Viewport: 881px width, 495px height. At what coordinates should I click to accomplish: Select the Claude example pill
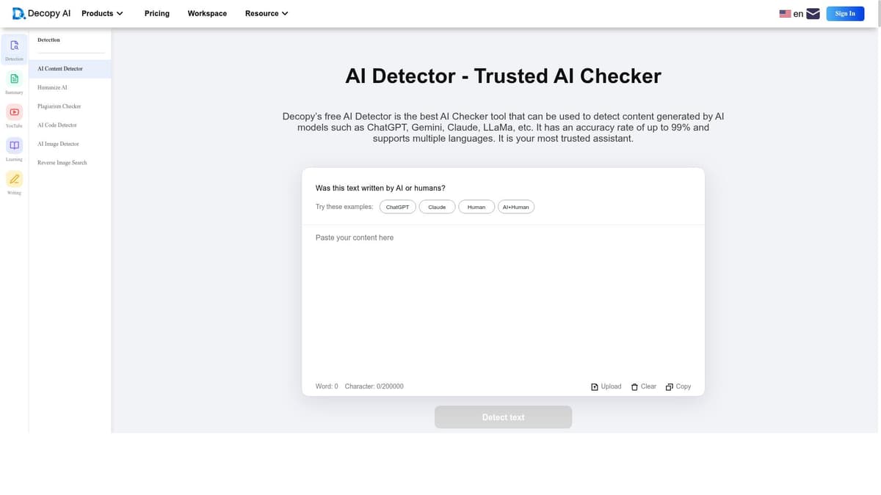tap(437, 207)
